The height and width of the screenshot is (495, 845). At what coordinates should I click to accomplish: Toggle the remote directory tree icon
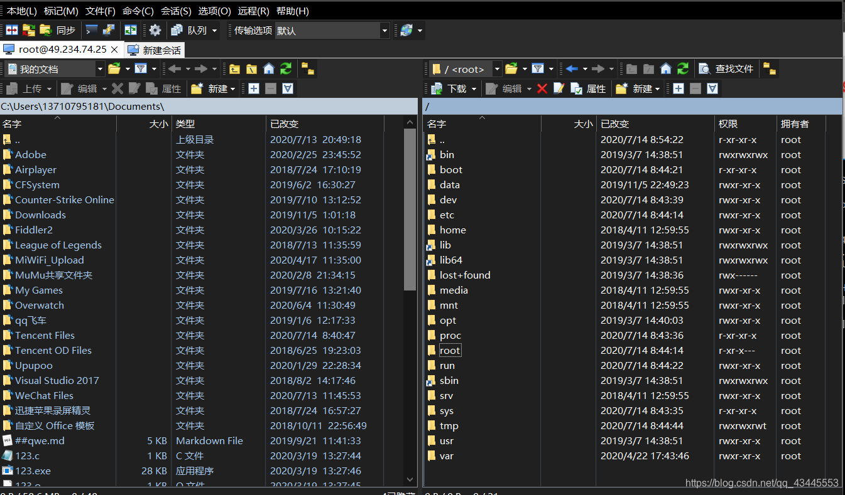[770, 69]
